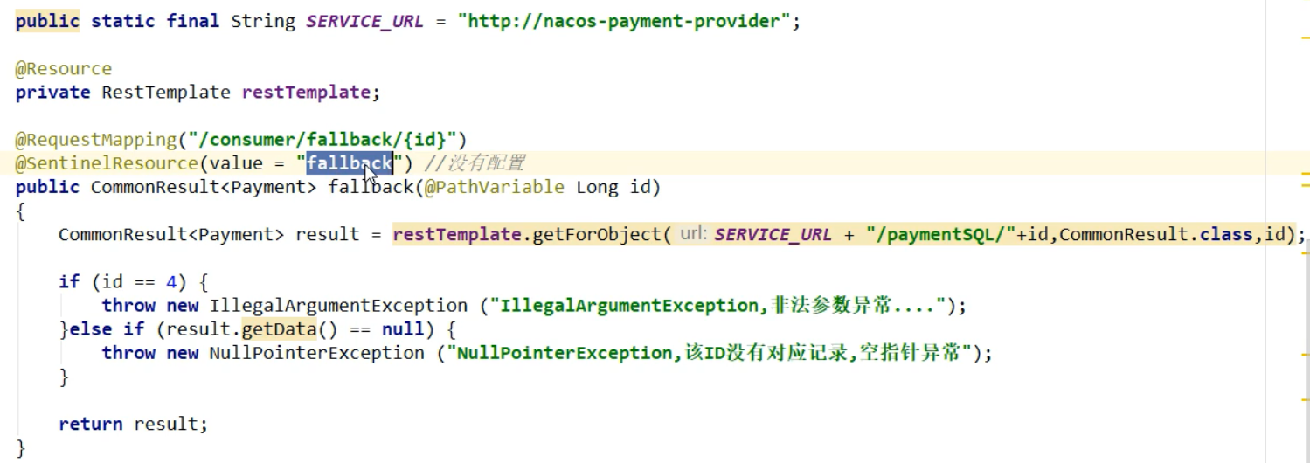Viewport: 1310px width, 463px height.
Task: Place the cursor on the restTemplate field name
Action: [306, 92]
